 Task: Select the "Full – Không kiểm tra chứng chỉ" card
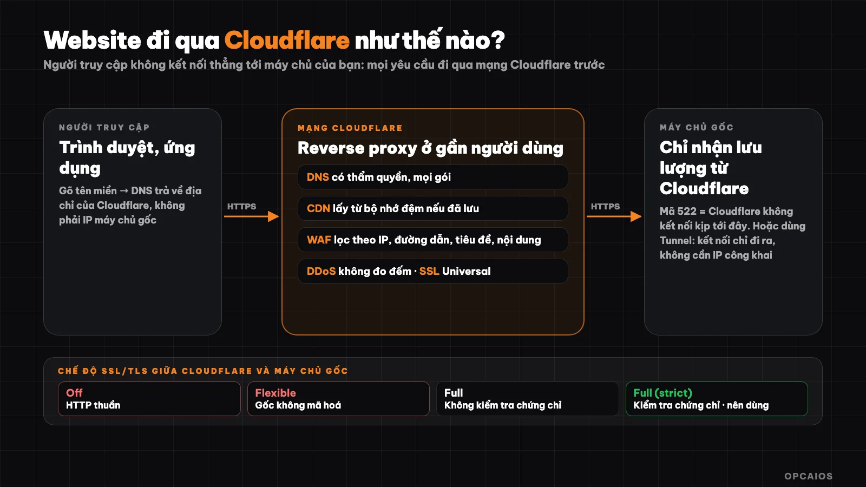(528, 399)
